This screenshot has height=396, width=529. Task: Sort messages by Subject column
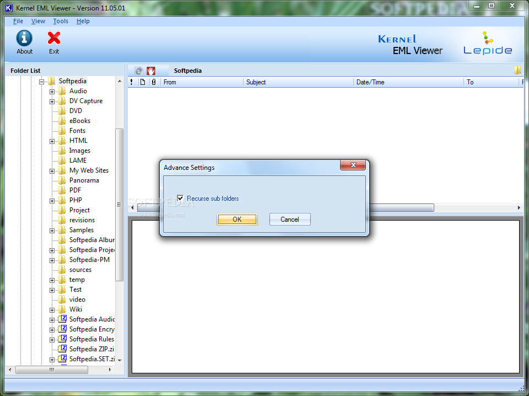(298, 82)
